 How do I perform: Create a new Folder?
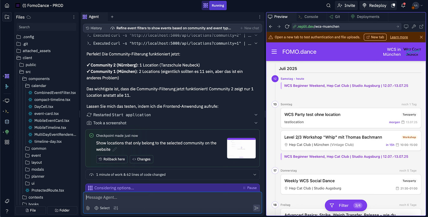62,210
